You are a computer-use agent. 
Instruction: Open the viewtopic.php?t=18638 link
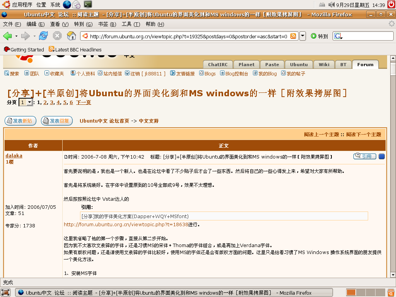tap(126, 224)
